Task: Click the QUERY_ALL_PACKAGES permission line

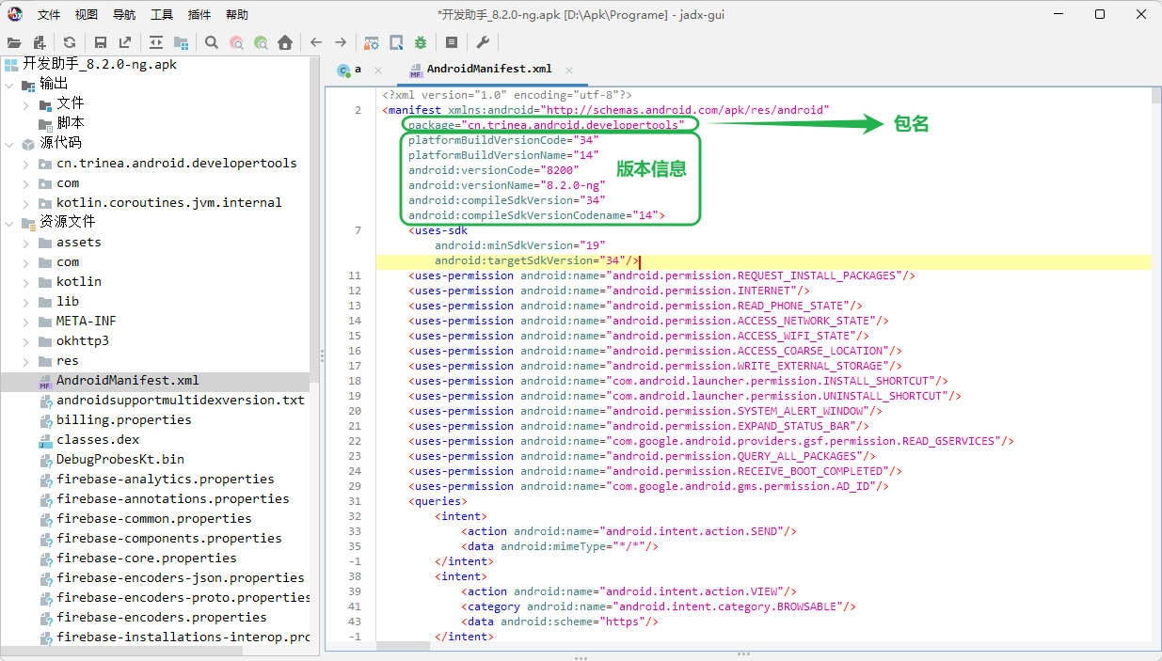Action: 644,456
